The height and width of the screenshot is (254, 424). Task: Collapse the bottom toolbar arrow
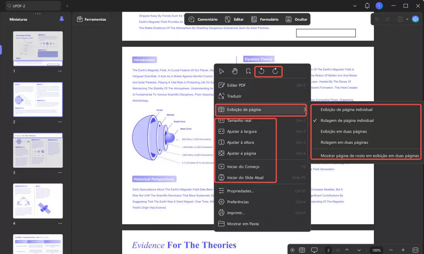click(x=292, y=250)
